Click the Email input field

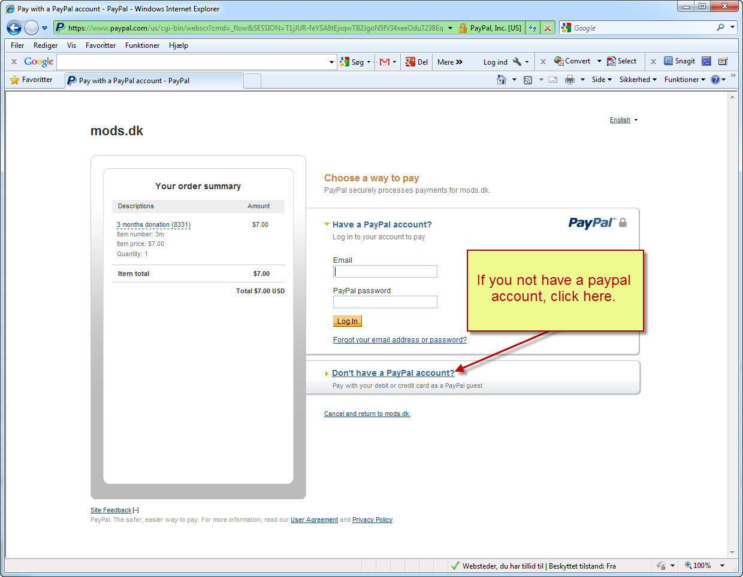385,272
